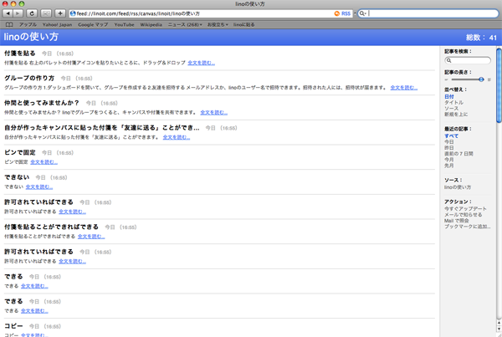Click the globe site icon in address bar
Viewport: 502px width, 337px height.
[73, 13]
